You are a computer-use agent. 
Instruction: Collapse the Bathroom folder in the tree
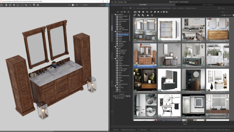pos(114,31)
